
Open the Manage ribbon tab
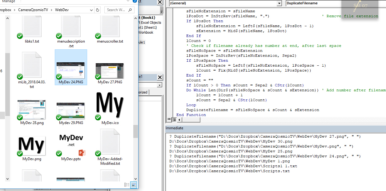(9, 1)
